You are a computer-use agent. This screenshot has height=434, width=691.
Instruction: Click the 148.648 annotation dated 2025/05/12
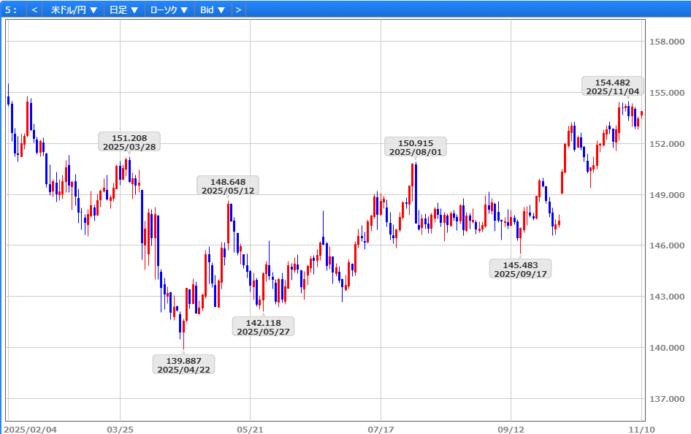coord(228,186)
